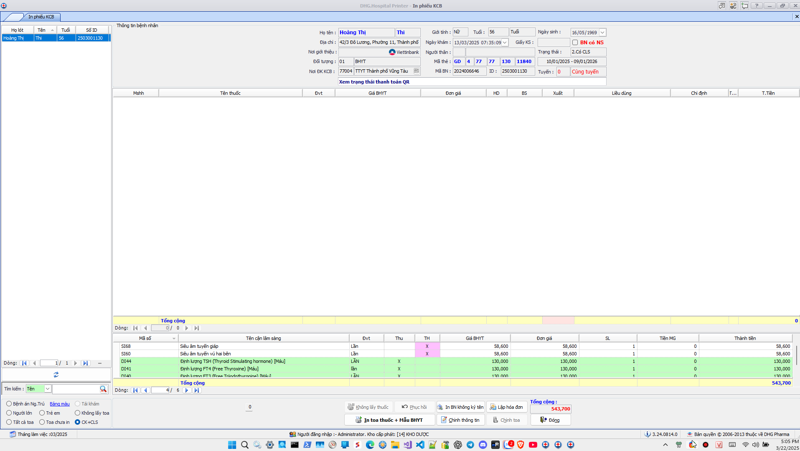
Task: Go to previous row in clinical tests navigator
Action: click(145, 390)
